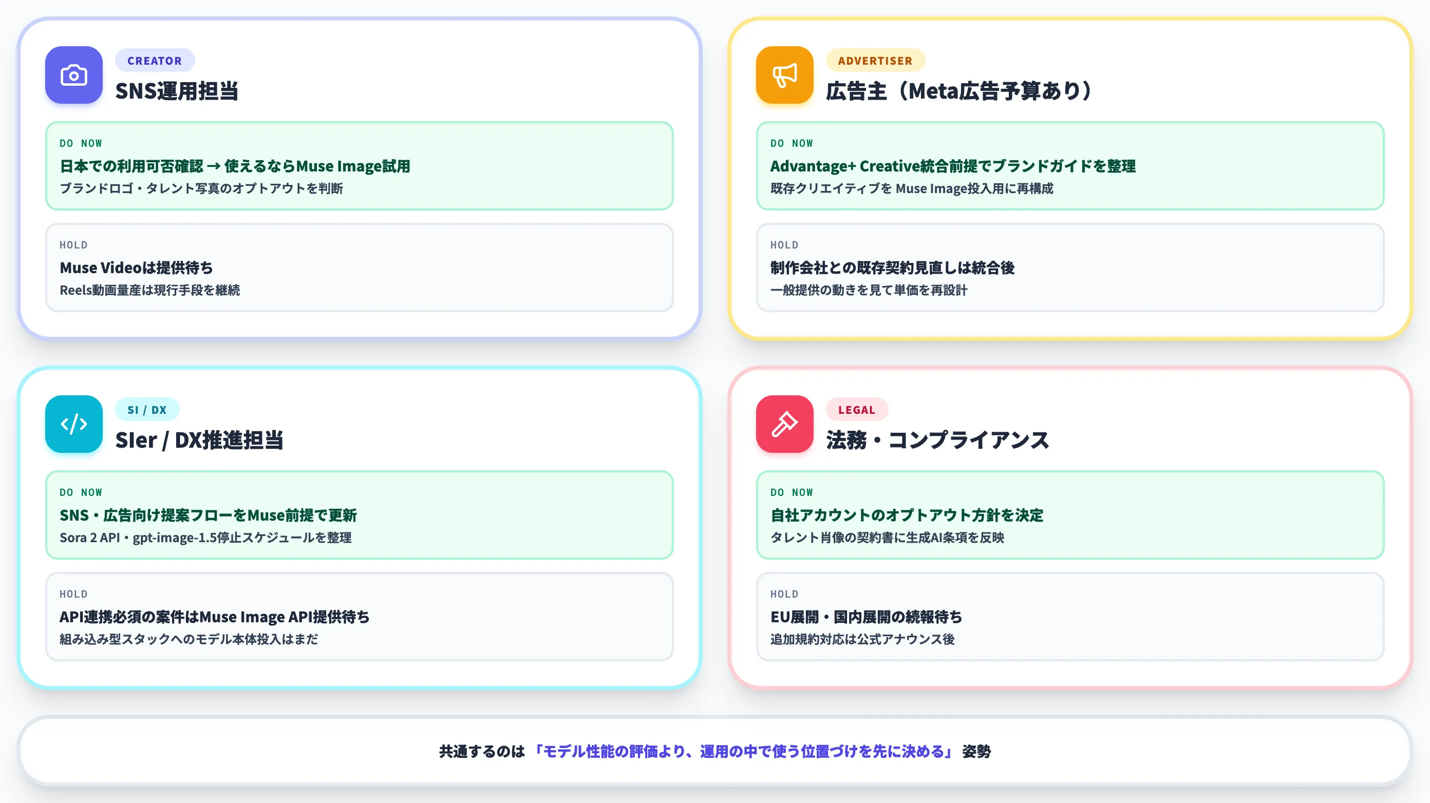Click the API連携必須の案件 HOLD box
This screenshot has width=1430, height=803.
click(x=359, y=617)
